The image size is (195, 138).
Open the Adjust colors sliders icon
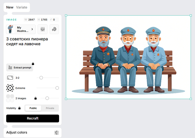point(57,132)
